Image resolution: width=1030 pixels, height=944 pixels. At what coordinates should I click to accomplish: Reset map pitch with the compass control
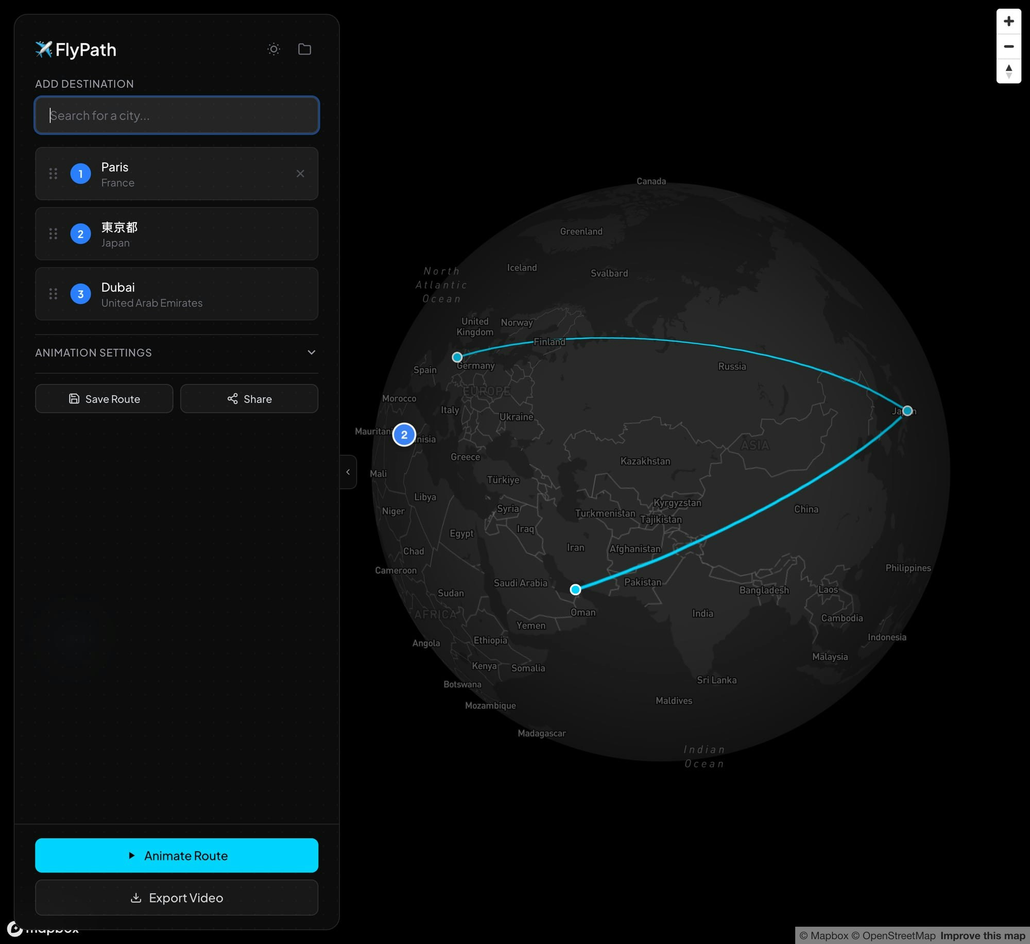1009,71
